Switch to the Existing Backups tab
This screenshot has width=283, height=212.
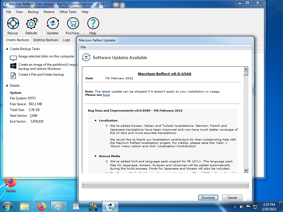click(x=46, y=40)
